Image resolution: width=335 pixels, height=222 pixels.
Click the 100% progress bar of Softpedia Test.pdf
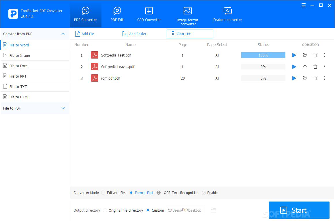tap(263, 55)
